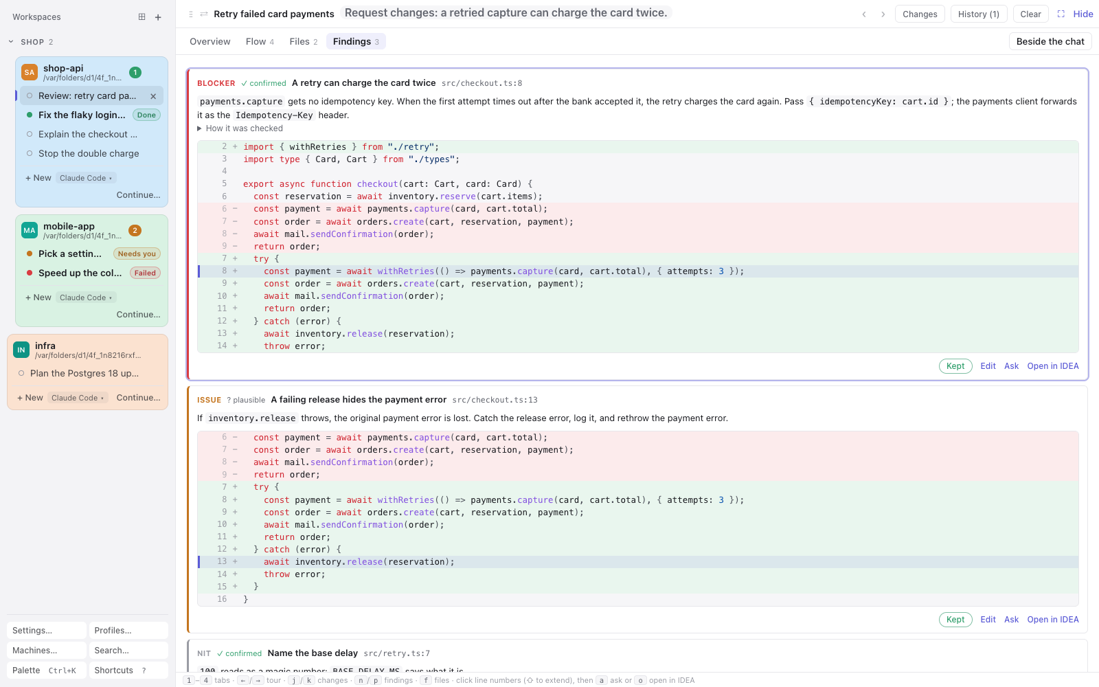Click red status dot of Speed up the col...
This screenshot has height=687, width=1099.
(x=30, y=273)
